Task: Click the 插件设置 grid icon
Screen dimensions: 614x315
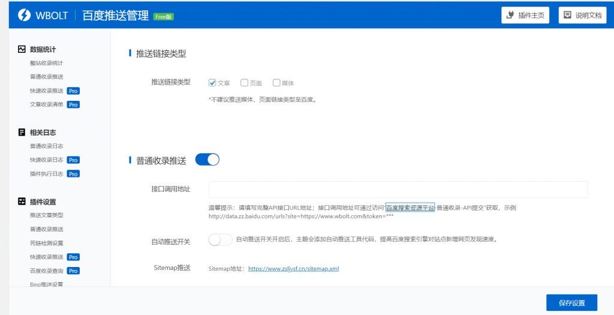Action: [22, 202]
